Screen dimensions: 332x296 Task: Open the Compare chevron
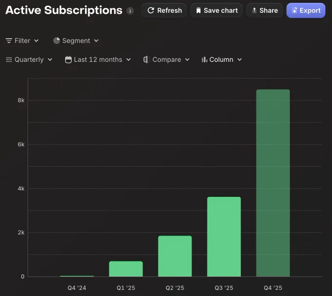(x=187, y=60)
